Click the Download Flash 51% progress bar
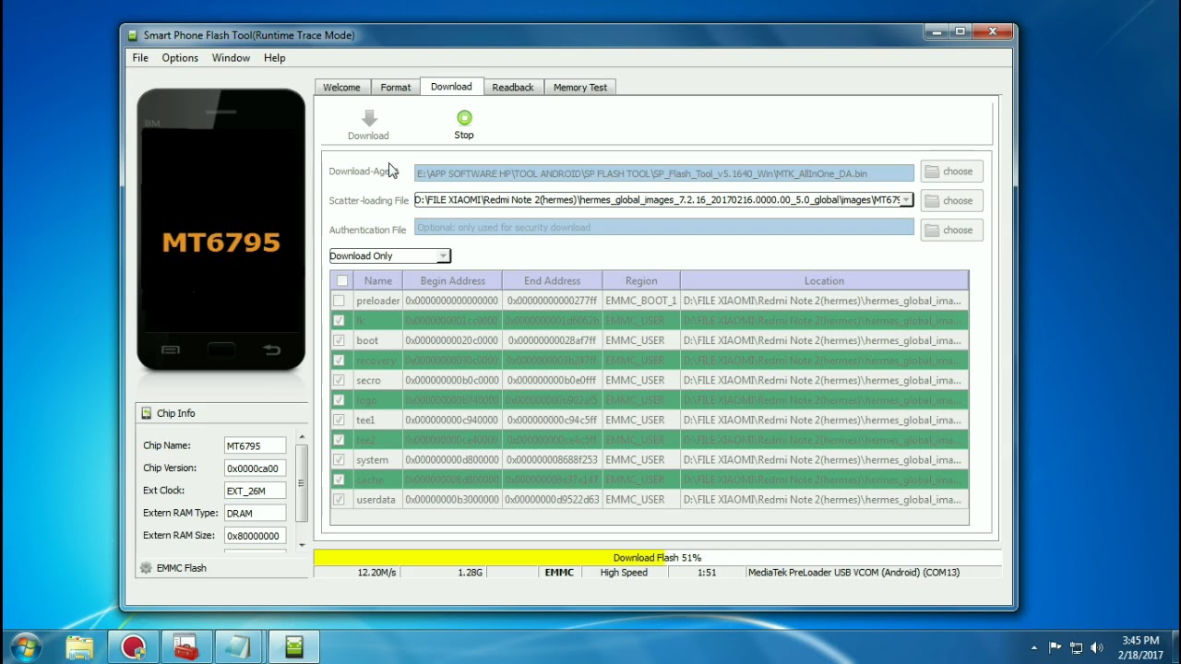The image size is (1181, 664). tap(657, 557)
